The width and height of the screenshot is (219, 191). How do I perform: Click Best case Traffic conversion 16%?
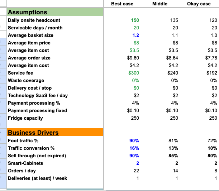(134, 148)
